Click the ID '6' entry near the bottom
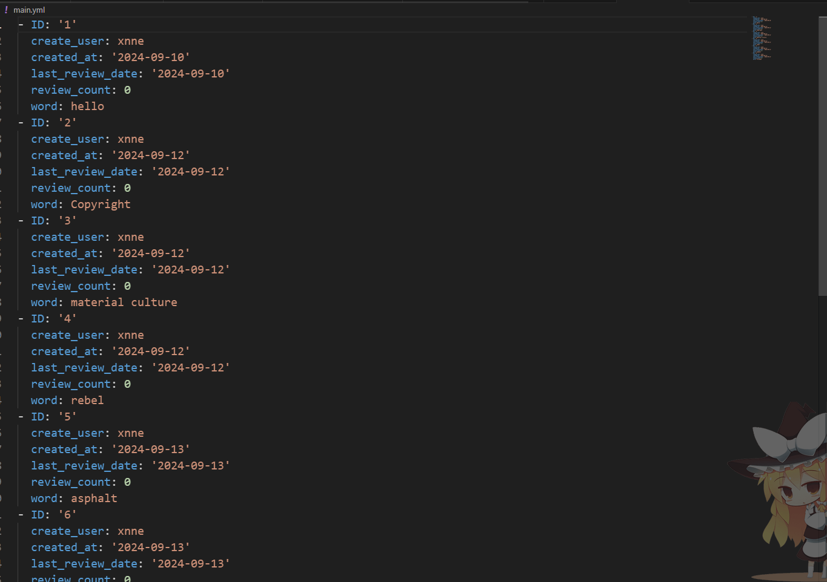827x582 pixels. click(67, 514)
